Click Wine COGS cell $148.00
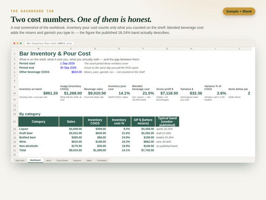Viewport: 266px width, 200px height. pos(101,142)
